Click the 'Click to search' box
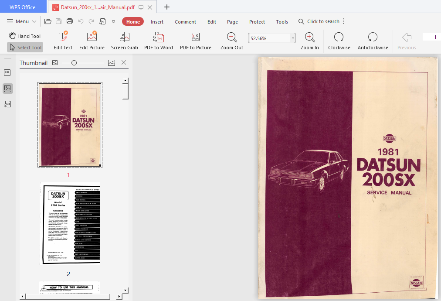441x301 pixels. coord(323,21)
